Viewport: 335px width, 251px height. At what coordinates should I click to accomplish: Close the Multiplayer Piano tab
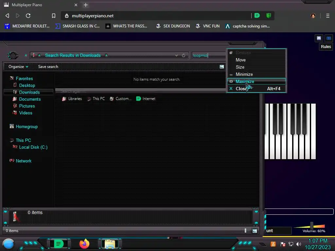point(76,5)
